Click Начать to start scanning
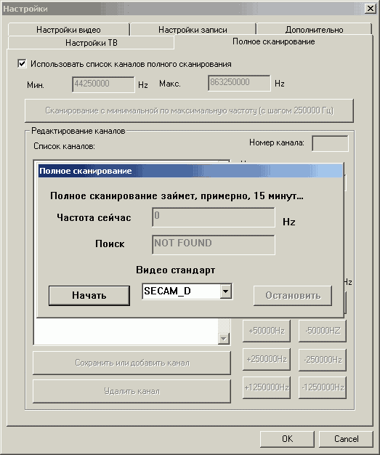380x455 pixels. [x=89, y=295]
